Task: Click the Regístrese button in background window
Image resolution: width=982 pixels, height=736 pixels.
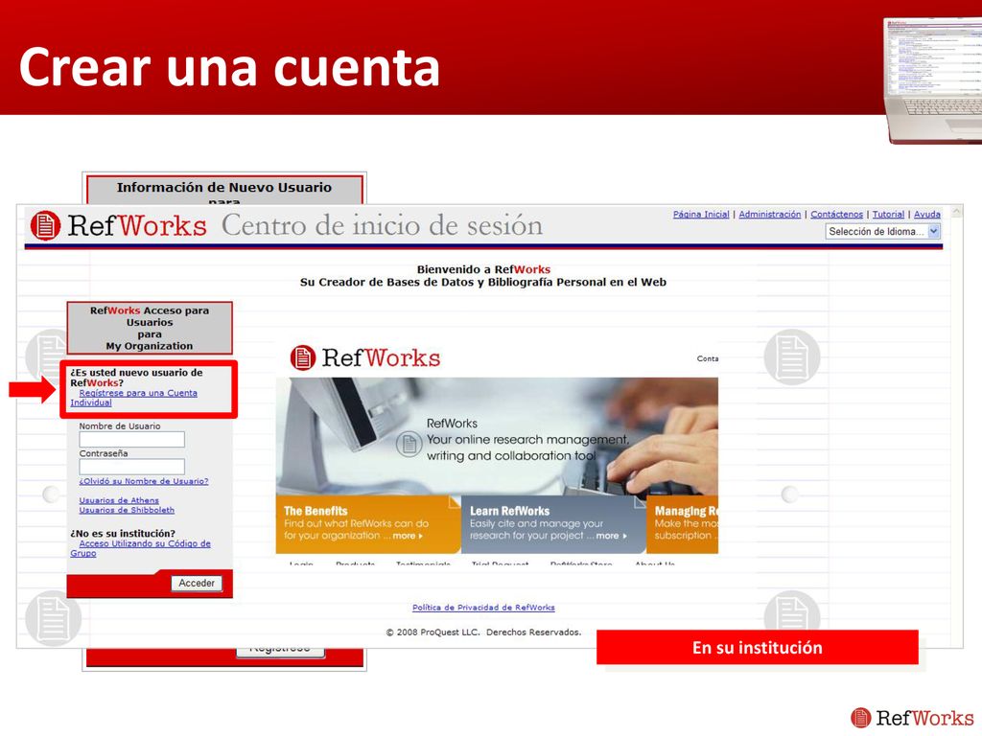Action: coord(280,651)
